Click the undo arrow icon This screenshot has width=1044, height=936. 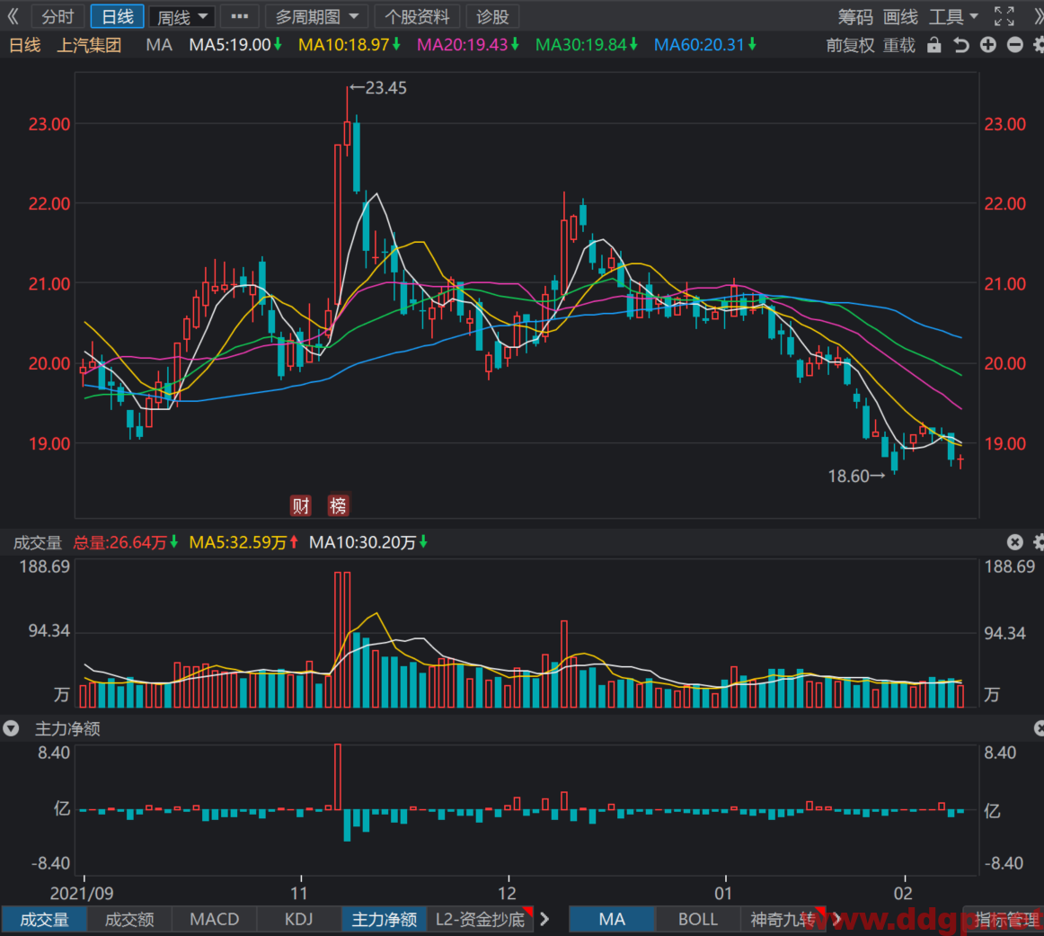960,45
